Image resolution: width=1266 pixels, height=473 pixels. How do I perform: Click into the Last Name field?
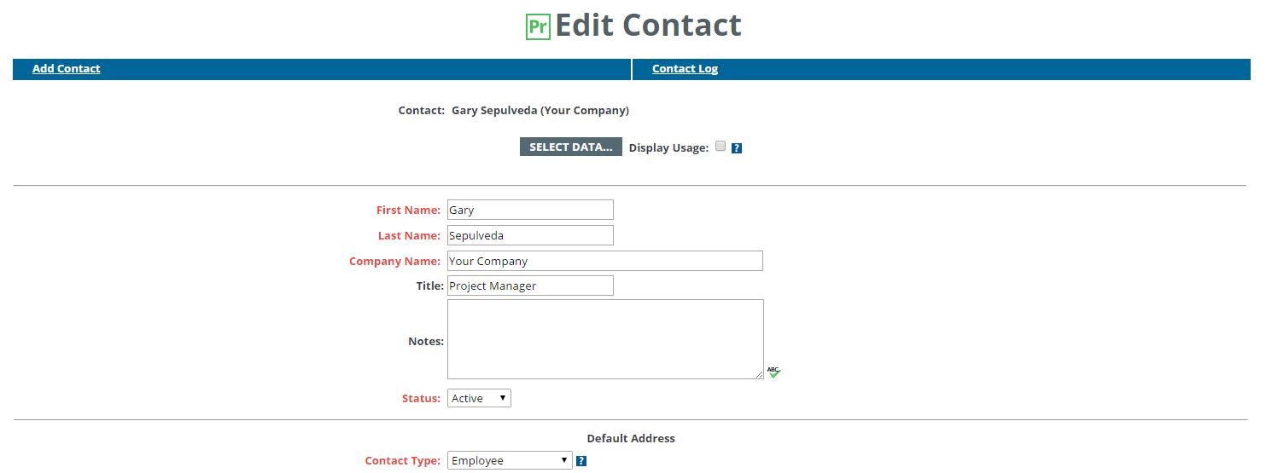(x=530, y=235)
